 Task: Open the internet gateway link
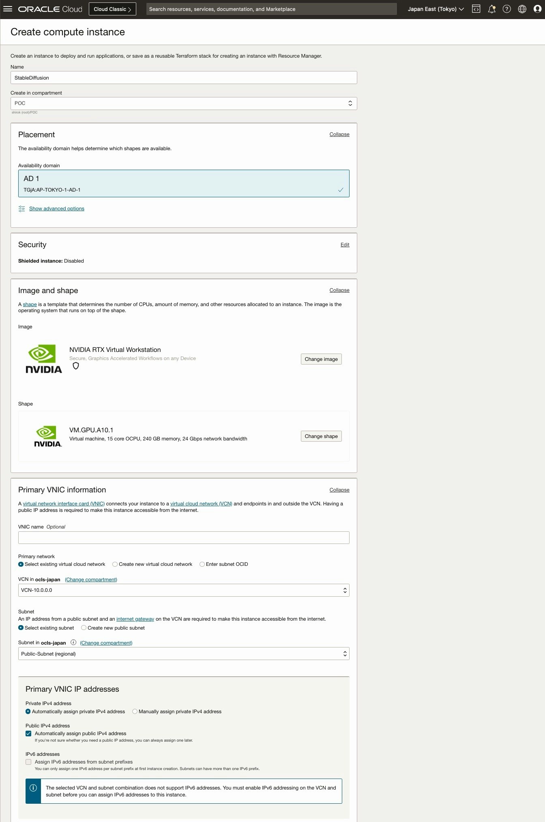tap(135, 619)
